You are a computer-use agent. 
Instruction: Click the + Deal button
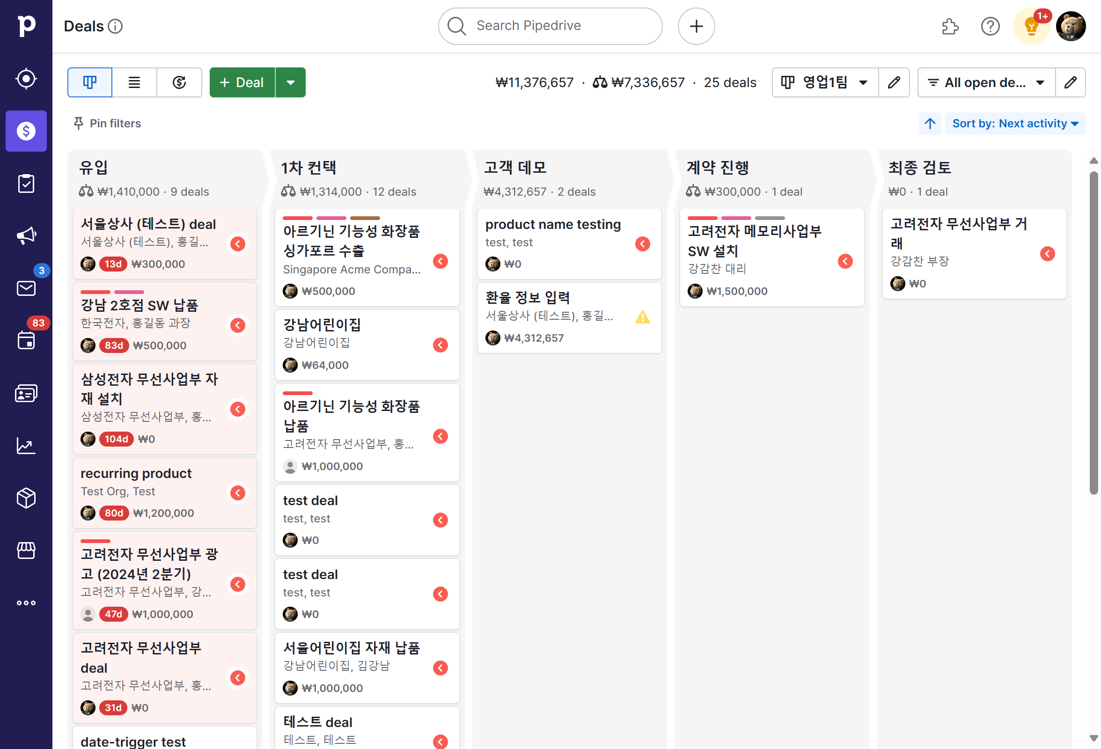(x=242, y=82)
